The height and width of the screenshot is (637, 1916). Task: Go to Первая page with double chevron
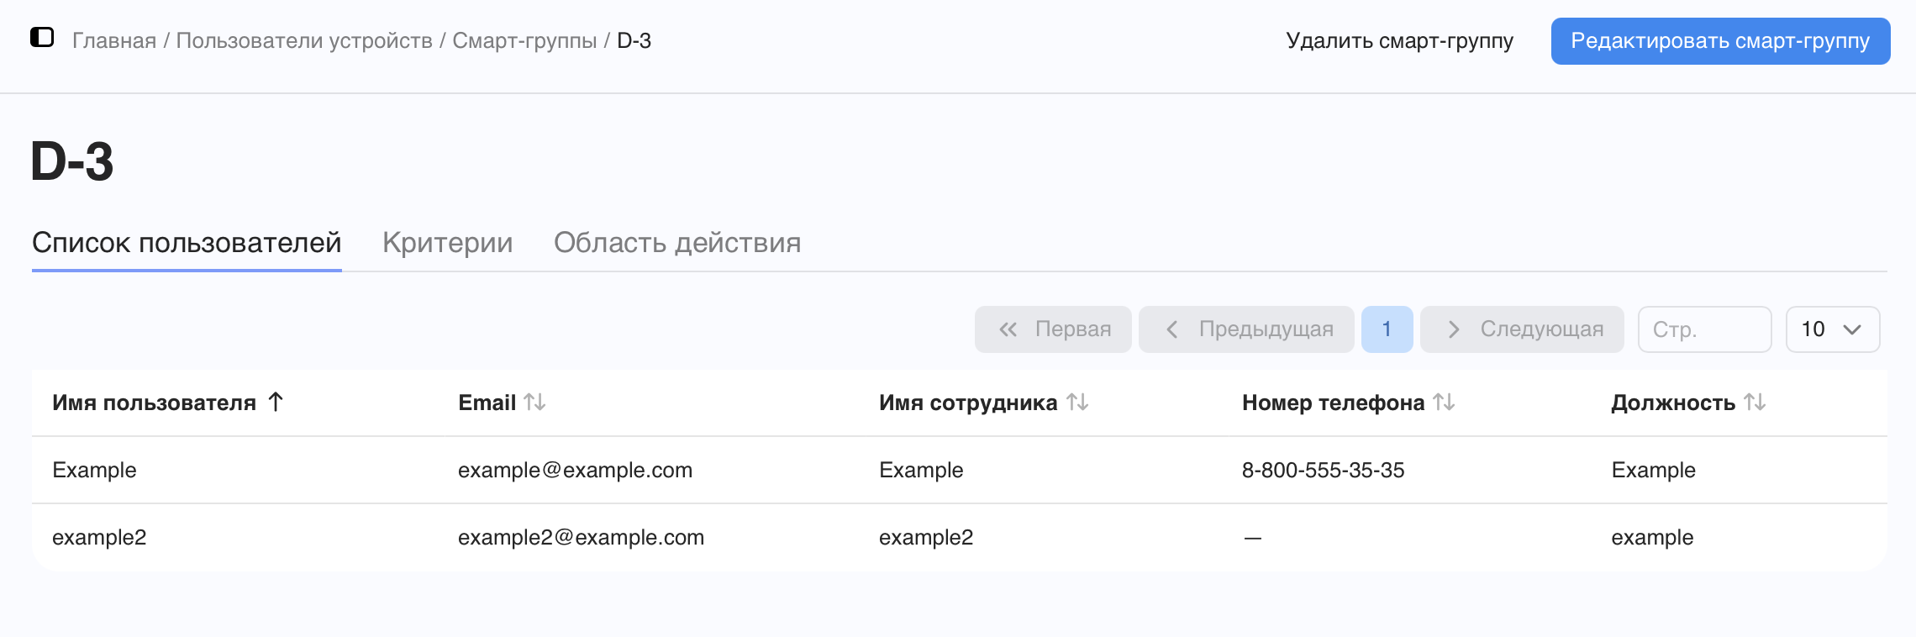tap(1053, 329)
